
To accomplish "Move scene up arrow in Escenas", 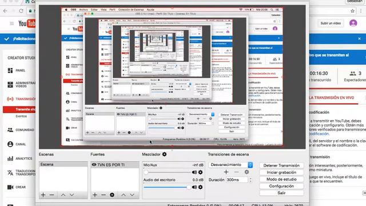I will (63, 195).
